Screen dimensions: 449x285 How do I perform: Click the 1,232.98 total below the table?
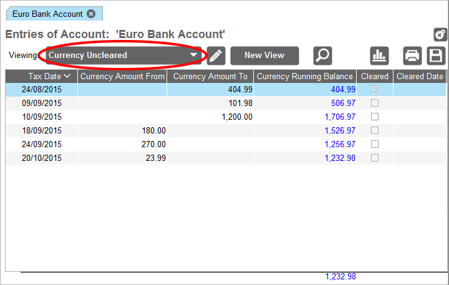click(340, 277)
